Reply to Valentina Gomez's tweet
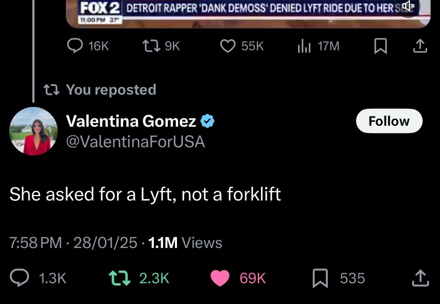This screenshot has width=440, height=304. pyautogui.click(x=19, y=278)
